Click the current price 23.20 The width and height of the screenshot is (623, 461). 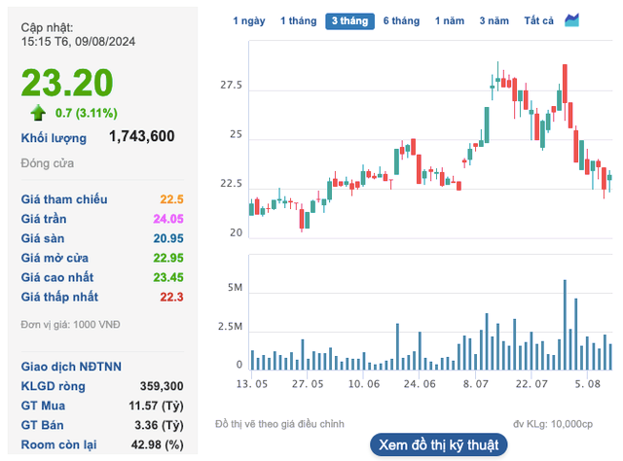(67, 84)
